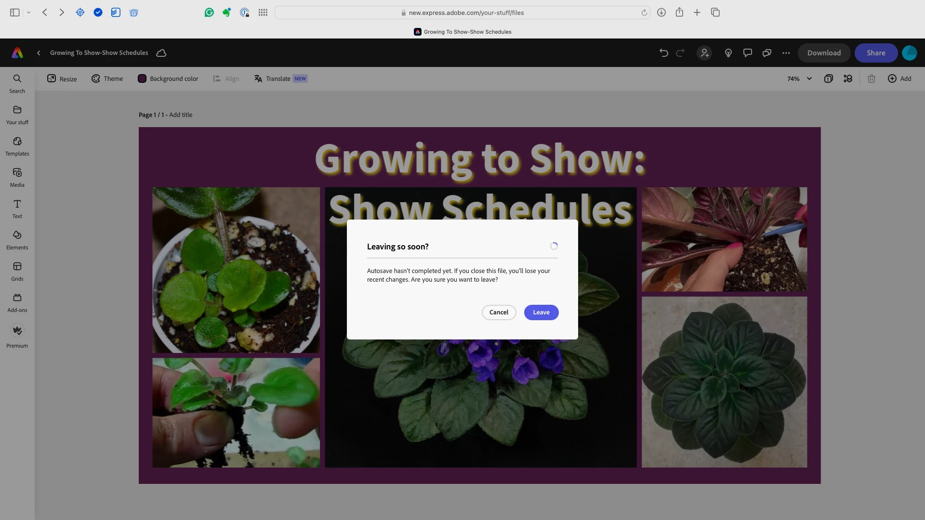Click the Background color swatch
Image resolution: width=925 pixels, height=520 pixels.
142,78
